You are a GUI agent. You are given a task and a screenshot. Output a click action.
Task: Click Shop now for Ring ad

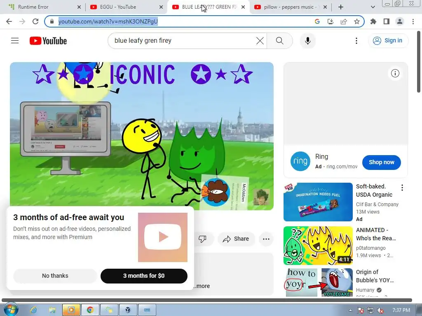pos(381,162)
